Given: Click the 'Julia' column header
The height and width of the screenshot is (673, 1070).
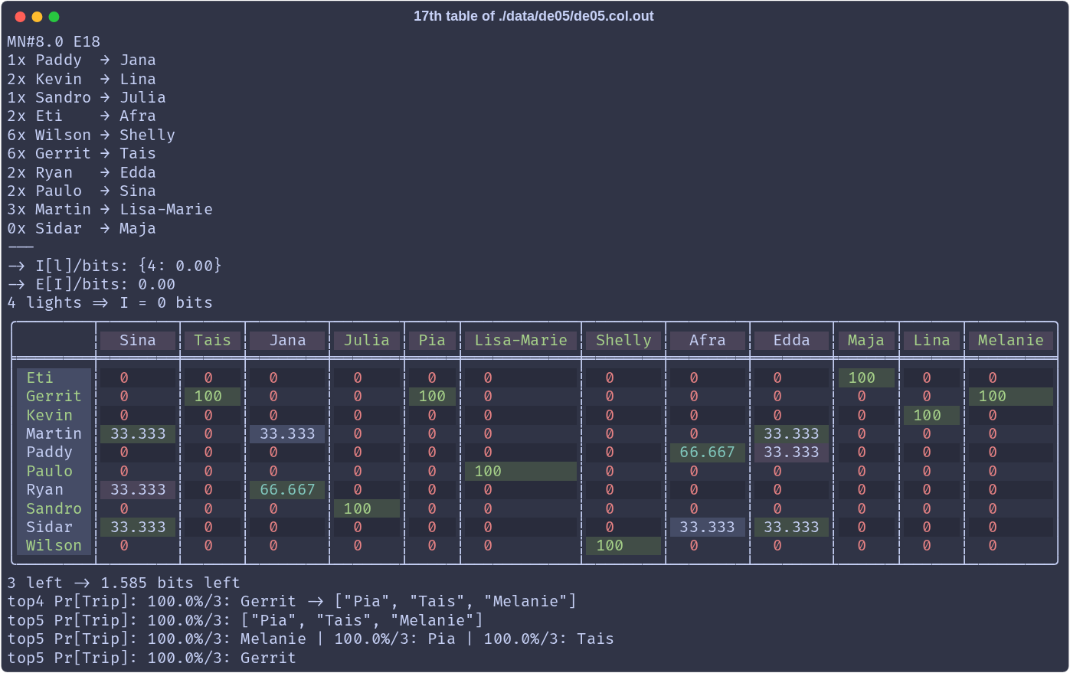Looking at the screenshot, I should click(367, 340).
